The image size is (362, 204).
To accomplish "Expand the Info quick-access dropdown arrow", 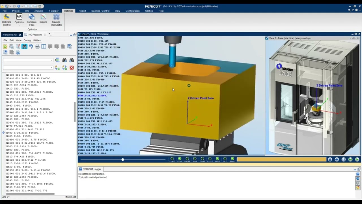I will click(x=22, y=6).
